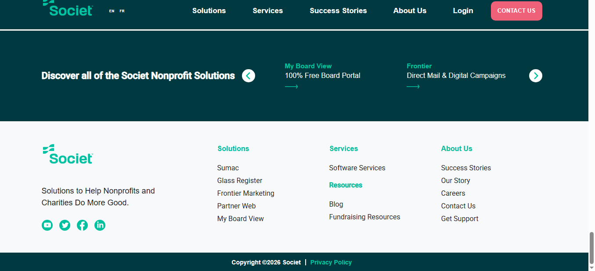The height and width of the screenshot is (271, 595).
Task: Click the Societ logo in header
Action: [x=68, y=8]
